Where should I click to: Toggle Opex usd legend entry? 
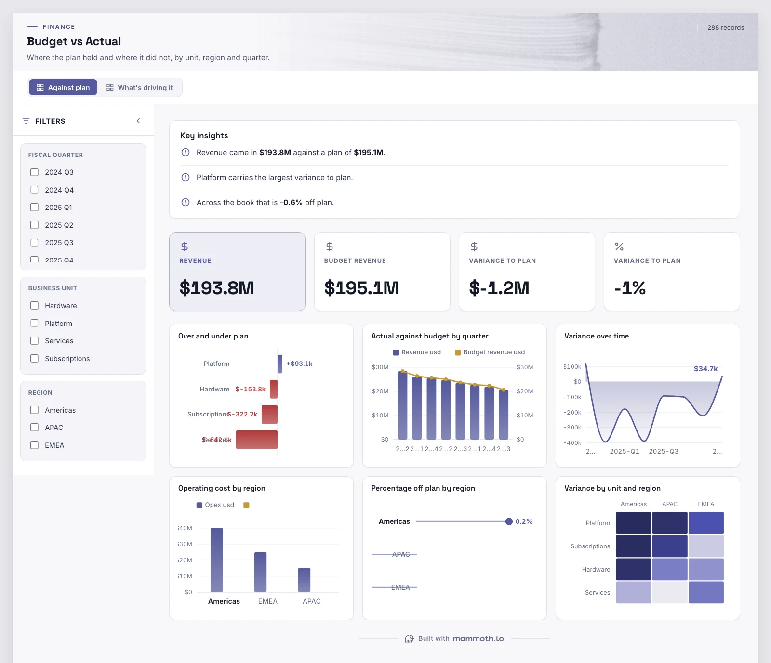[x=215, y=505]
